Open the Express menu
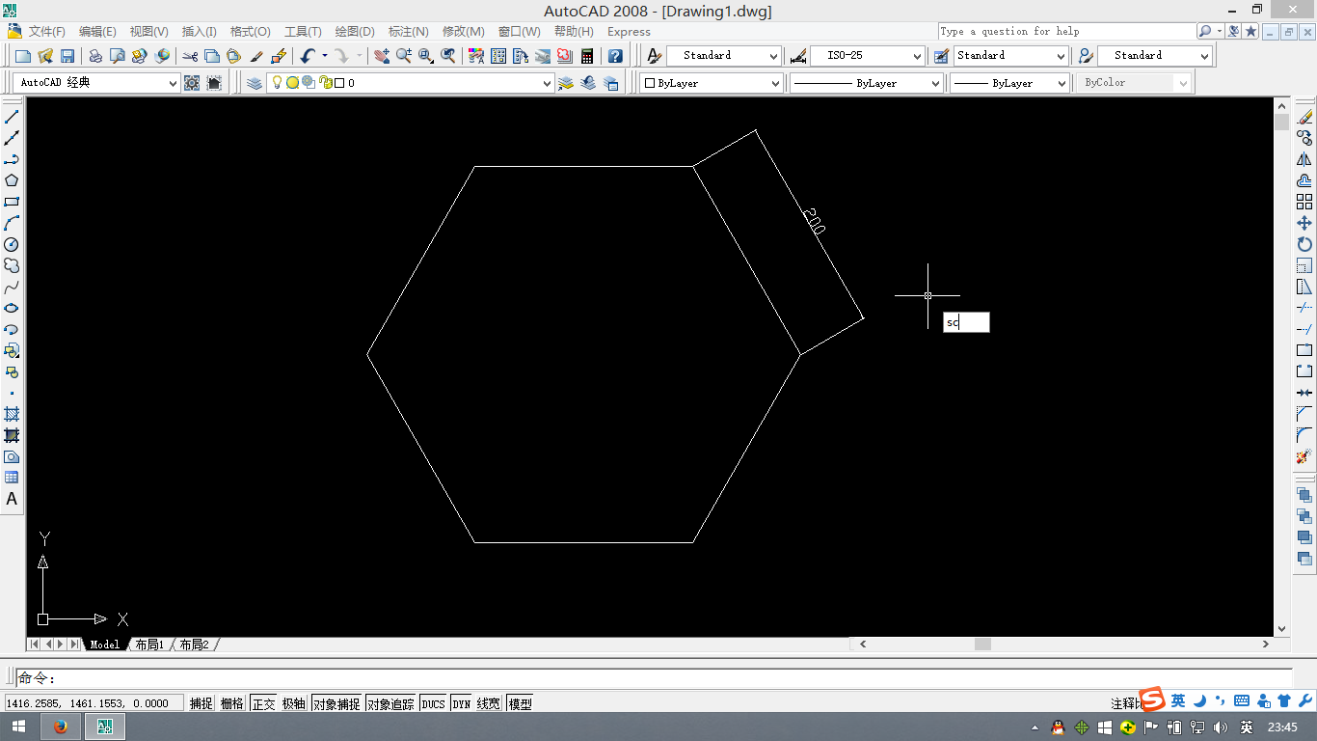The image size is (1317, 741). pos(629,32)
